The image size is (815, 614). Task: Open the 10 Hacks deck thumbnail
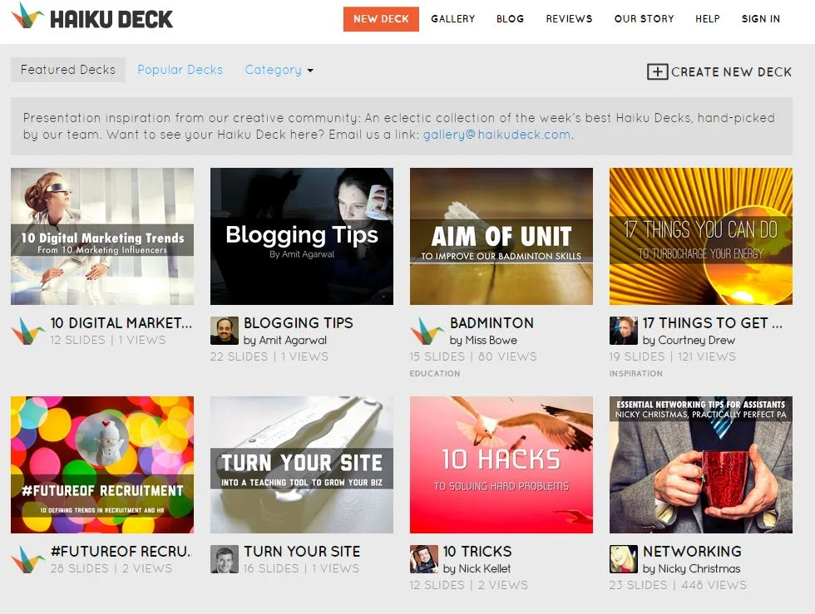point(501,465)
